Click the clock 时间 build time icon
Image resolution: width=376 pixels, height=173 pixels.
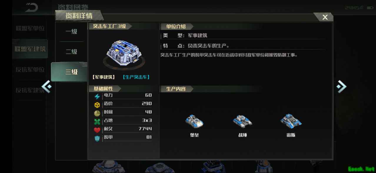pos(97,113)
